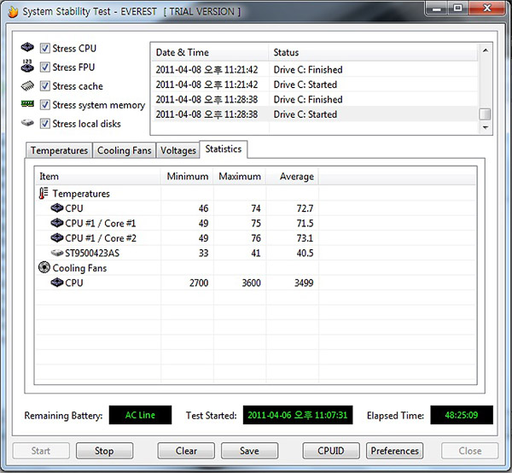
Task: Click the CPU chip icon beside Stress CPU
Action: tap(27, 47)
